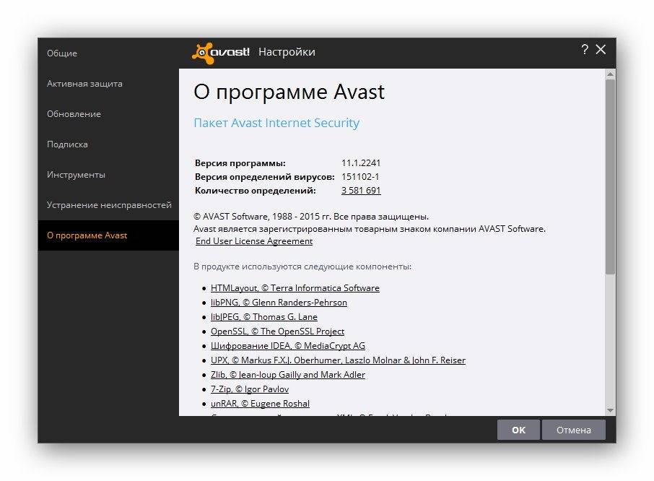The height and width of the screenshot is (481, 654).
Task: Click the Avast logo icon
Action: [220, 53]
